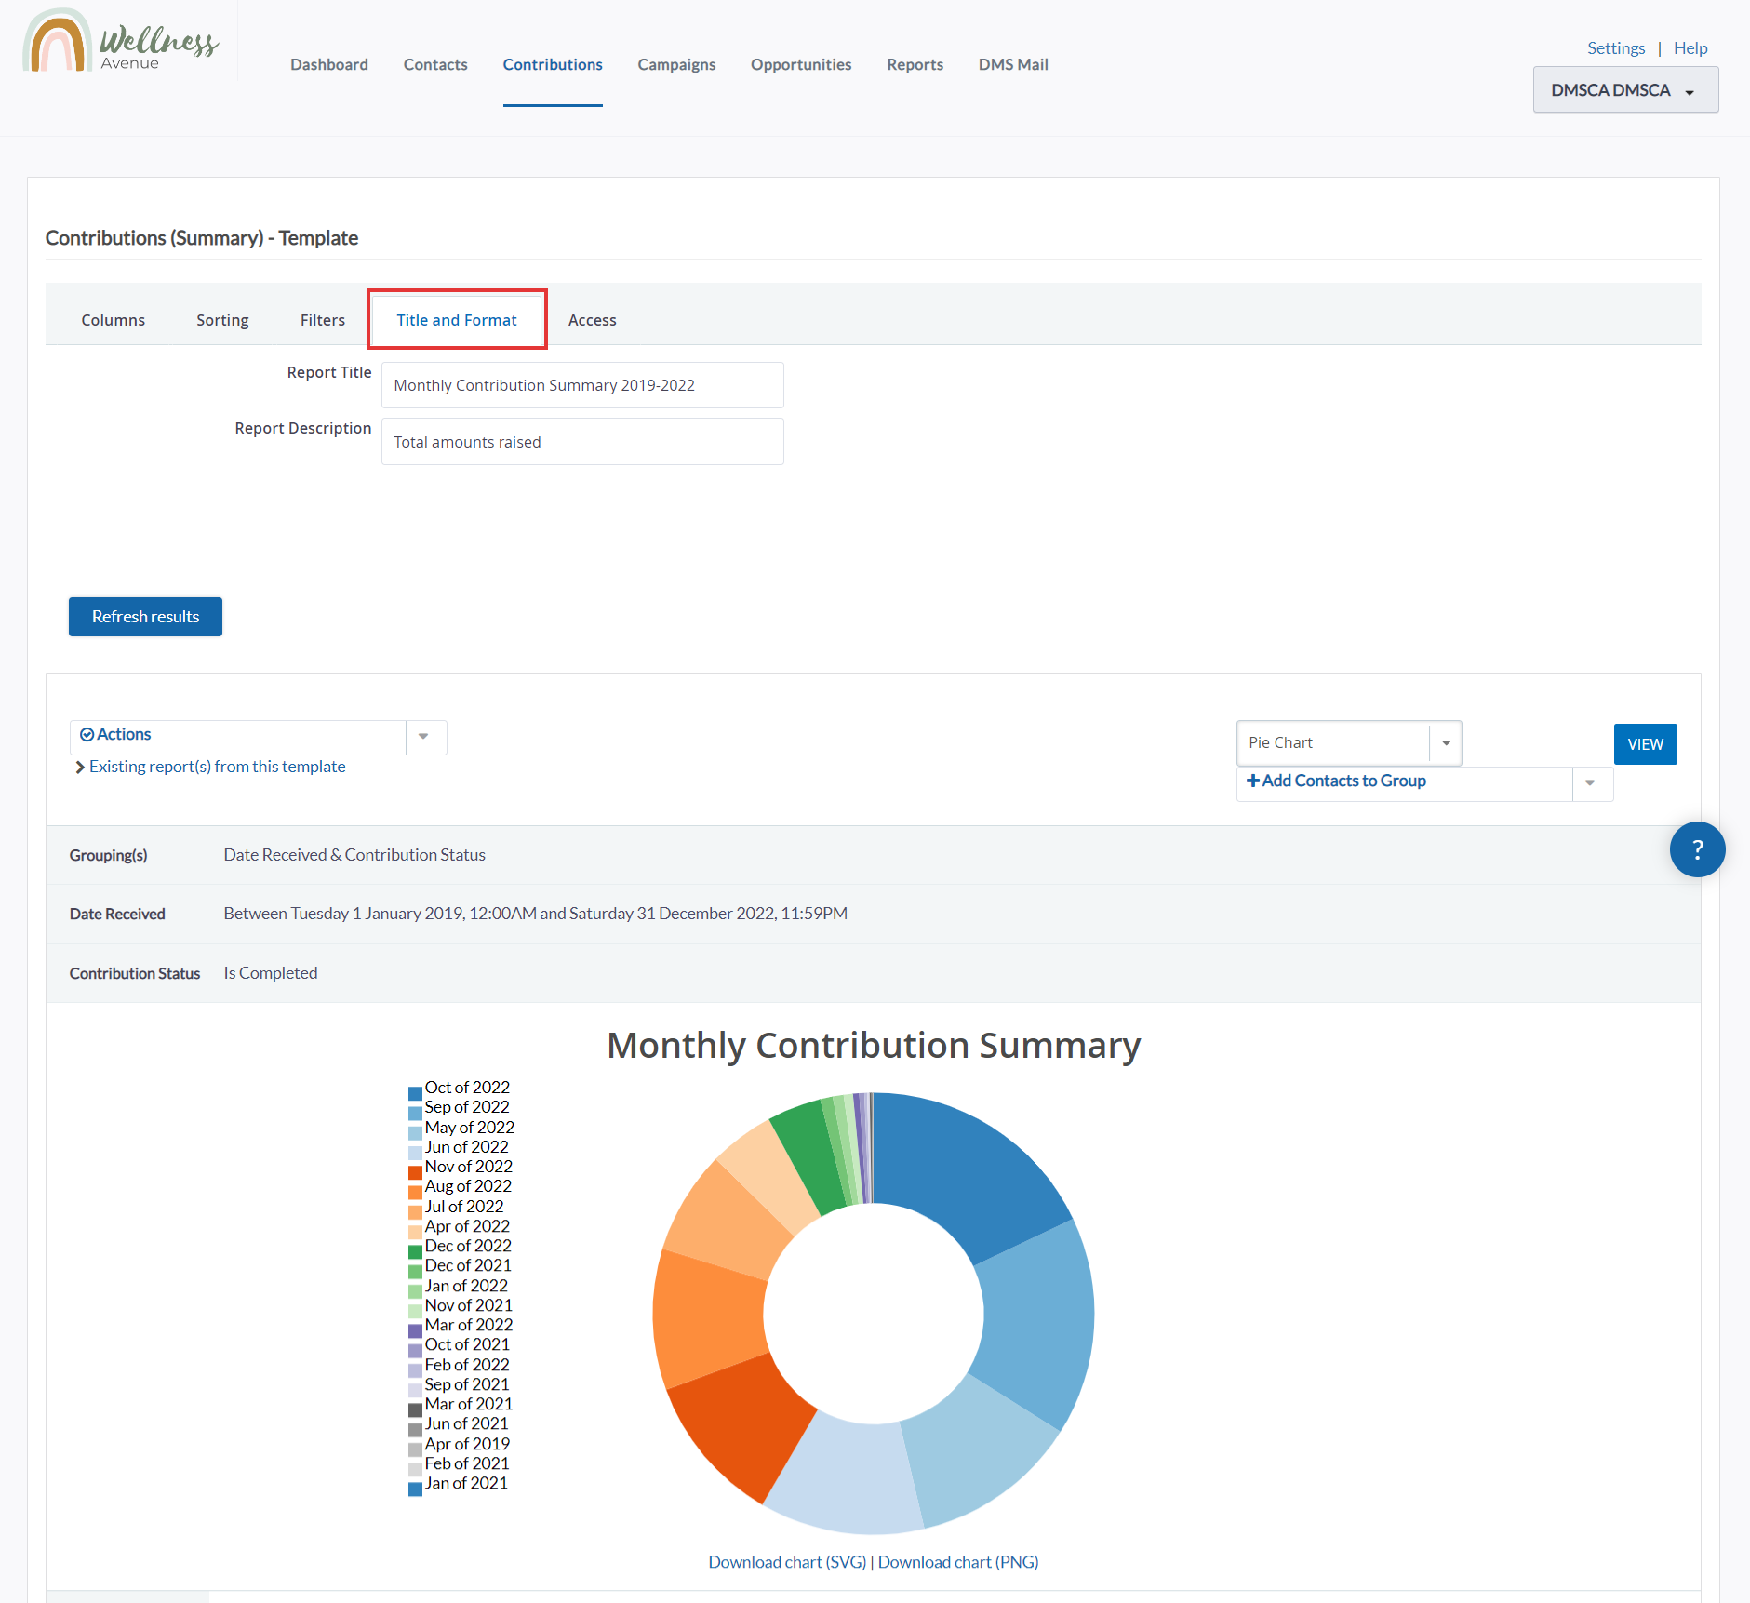The image size is (1750, 1603).
Task: Switch to the Filters tab
Action: click(x=322, y=320)
